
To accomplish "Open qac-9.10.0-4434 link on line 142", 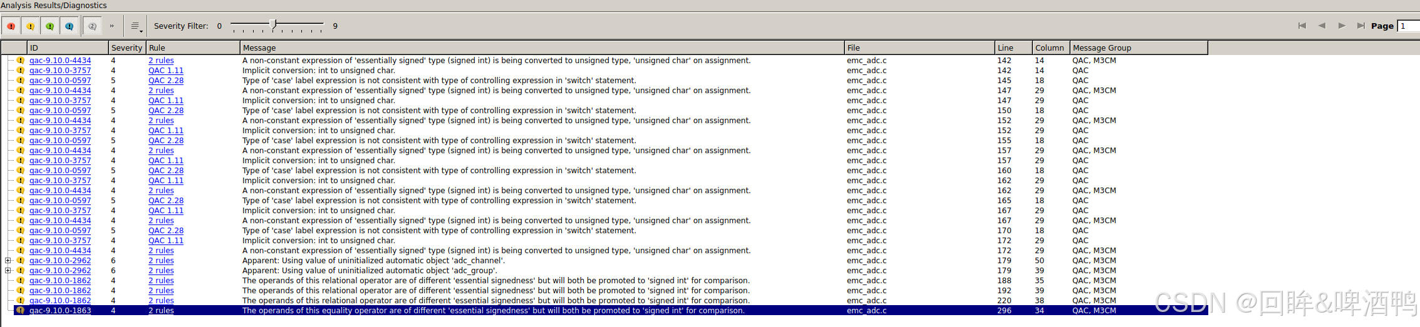I will (x=60, y=61).
